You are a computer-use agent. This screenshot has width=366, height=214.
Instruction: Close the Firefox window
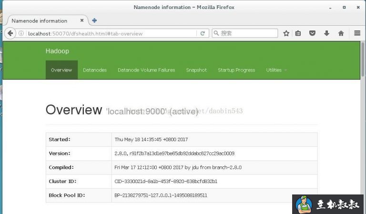pyautogui.click(x=358, y=8)
